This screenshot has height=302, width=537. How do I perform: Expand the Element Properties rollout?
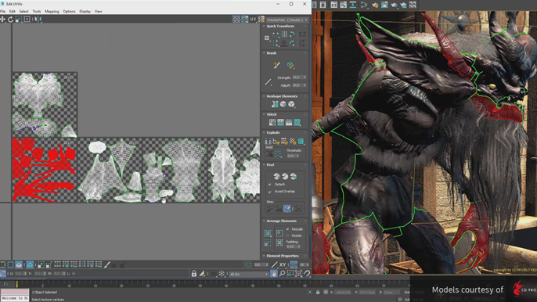264,256
